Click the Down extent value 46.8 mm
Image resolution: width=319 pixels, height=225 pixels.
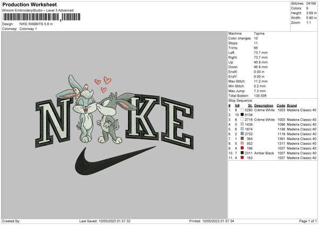(261, 67)
